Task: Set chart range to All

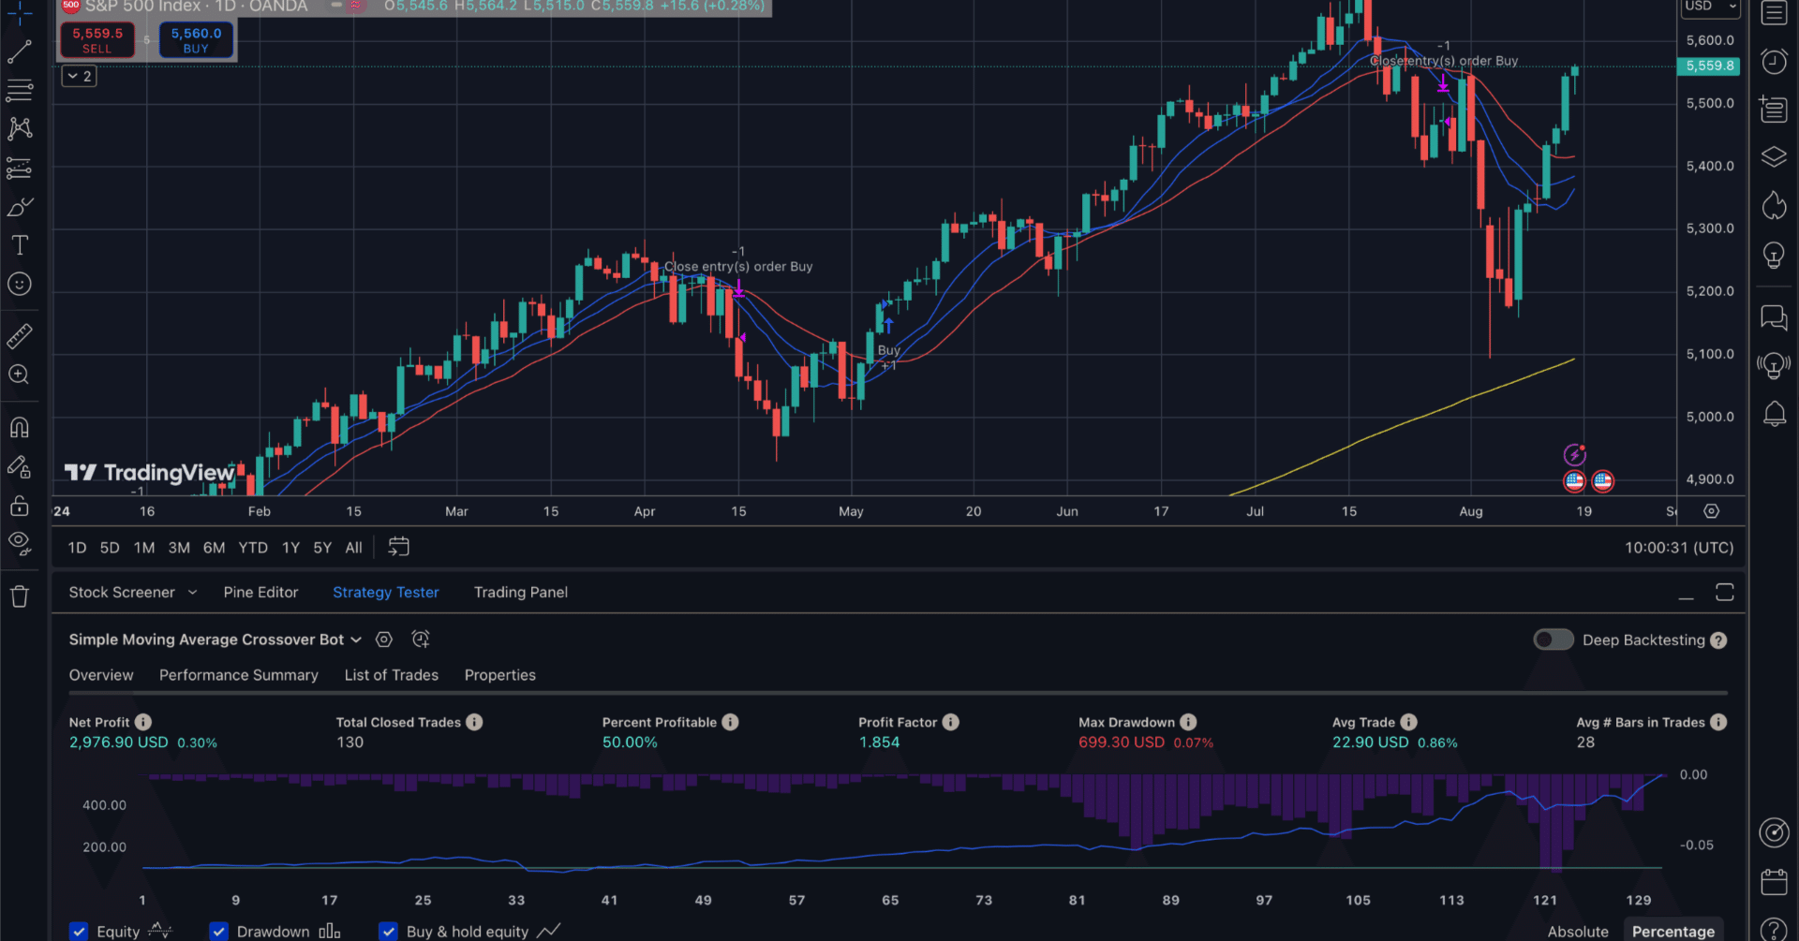Action: click(353, 548)
